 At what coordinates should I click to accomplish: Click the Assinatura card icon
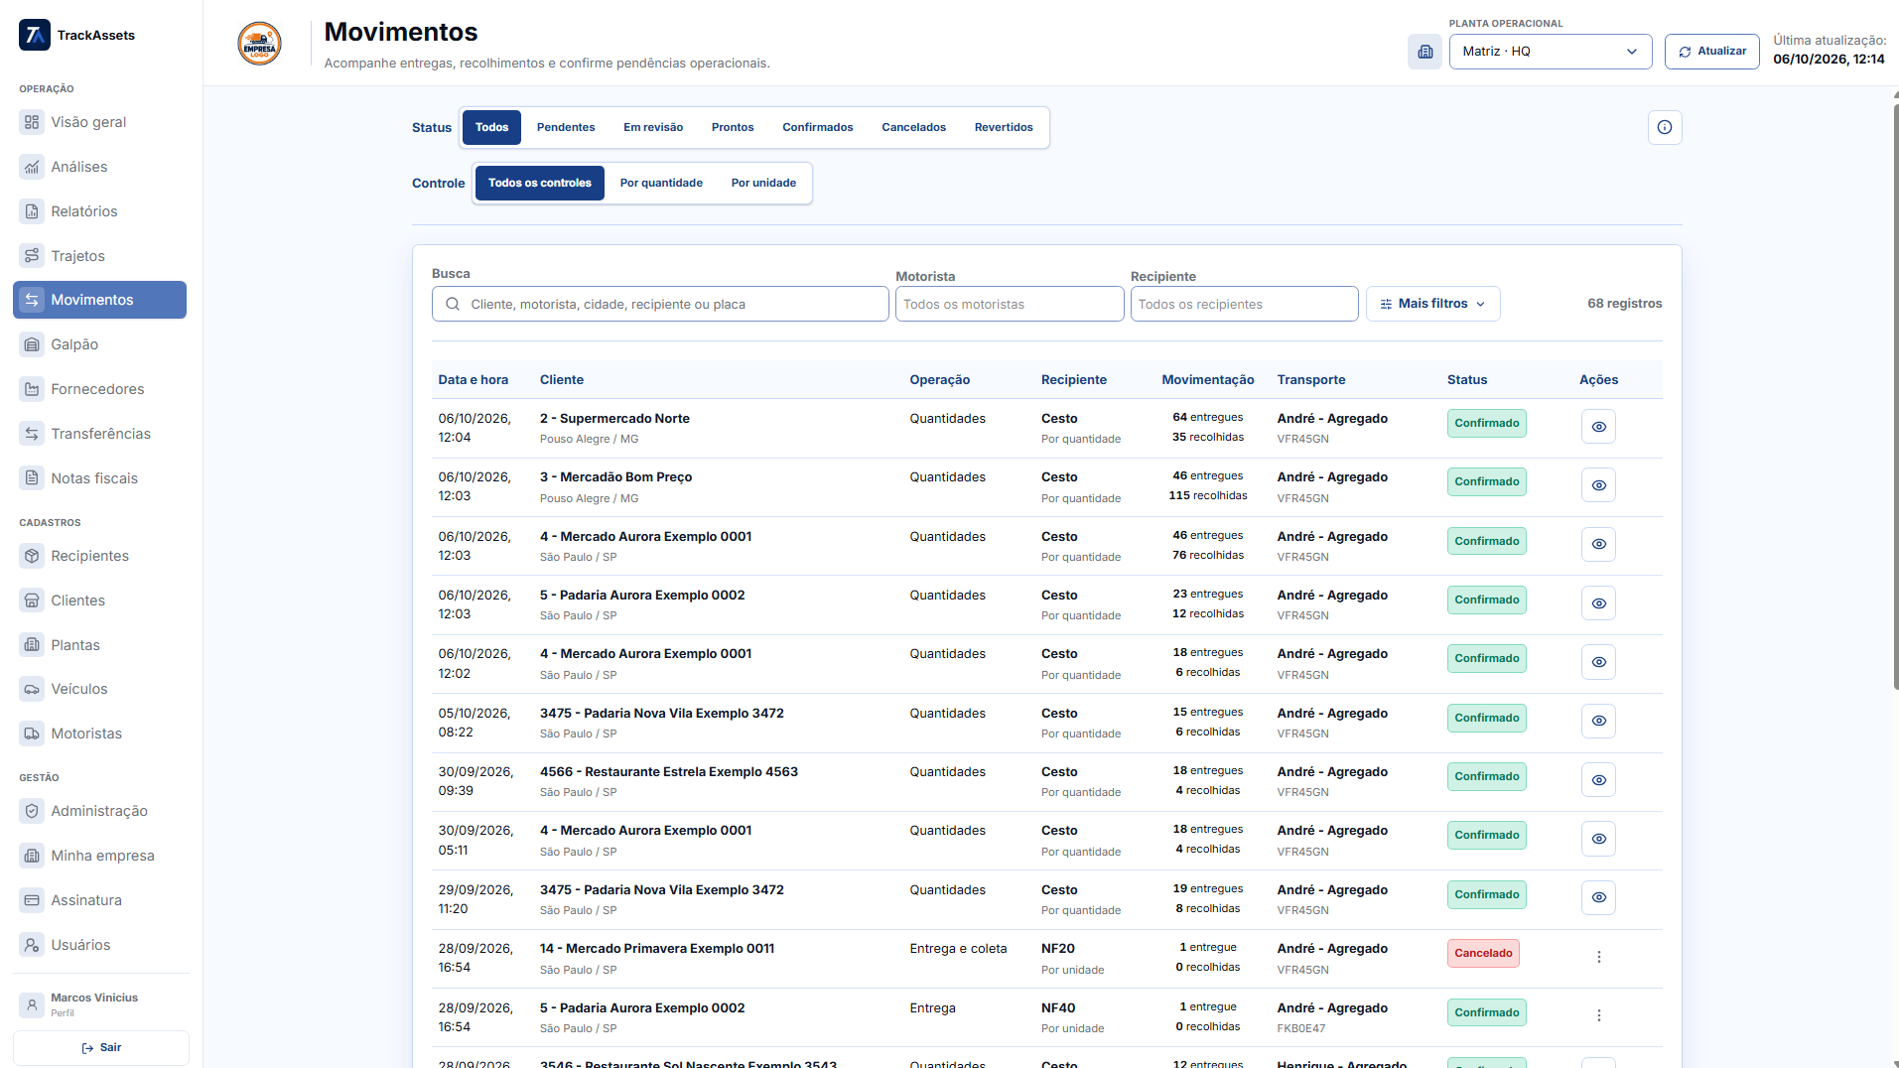tap(32, 900)
